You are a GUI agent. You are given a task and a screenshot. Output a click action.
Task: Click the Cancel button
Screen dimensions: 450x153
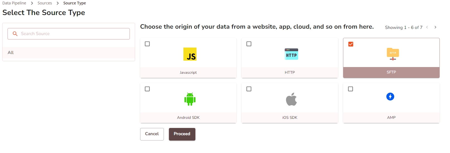(152, 134)
